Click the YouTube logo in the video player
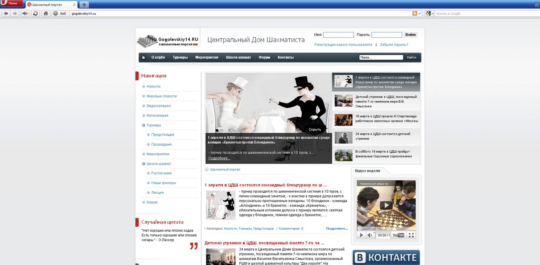Viewport: 540px width, 265px height. (x=398, y=235)
